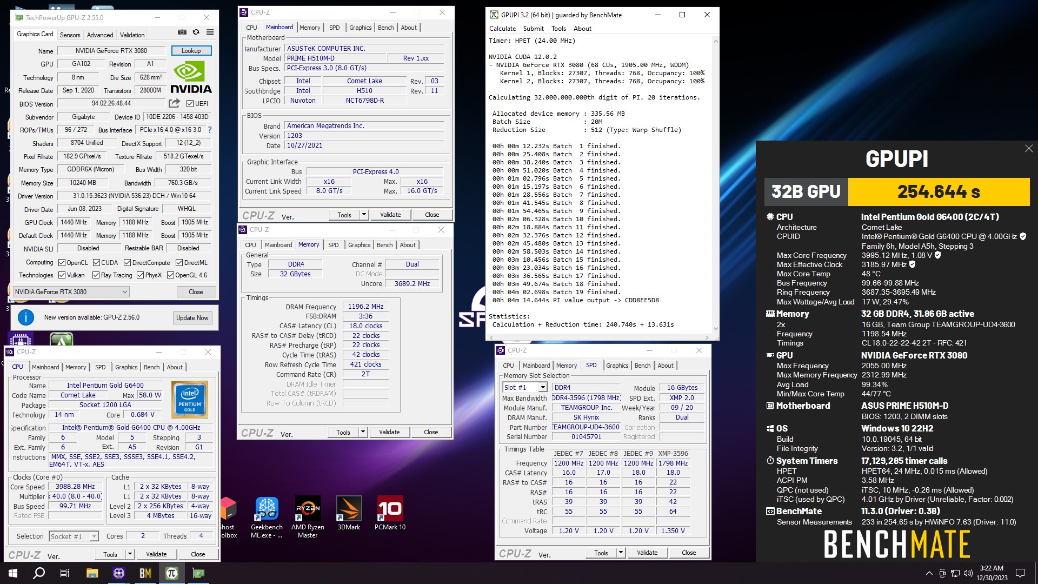Open SPD tab in CPU-Z Mainboard window

point(335,28)
